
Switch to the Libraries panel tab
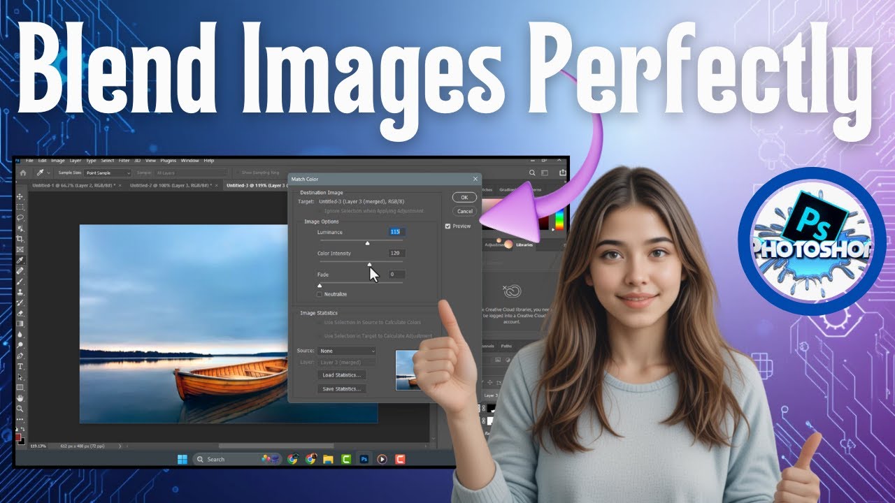pyautogui.click(x=524, y=245)
